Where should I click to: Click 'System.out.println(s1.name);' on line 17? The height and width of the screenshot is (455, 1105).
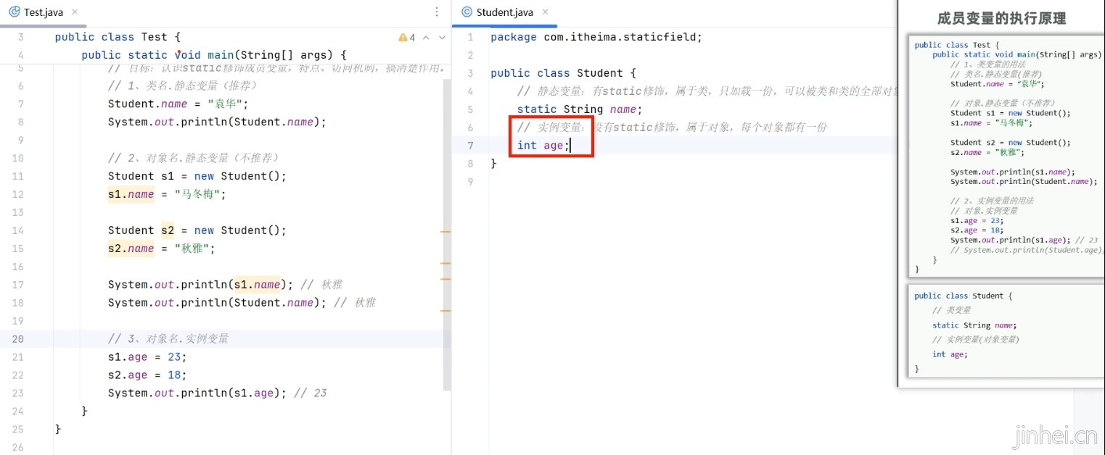click(x=201, y=285)
